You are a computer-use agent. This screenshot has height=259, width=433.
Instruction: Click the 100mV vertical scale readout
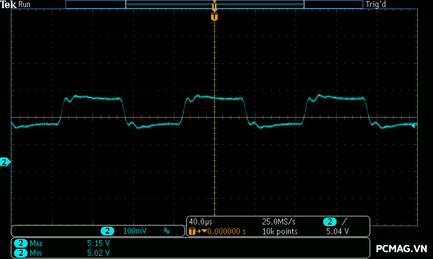[x=135, y=231]
